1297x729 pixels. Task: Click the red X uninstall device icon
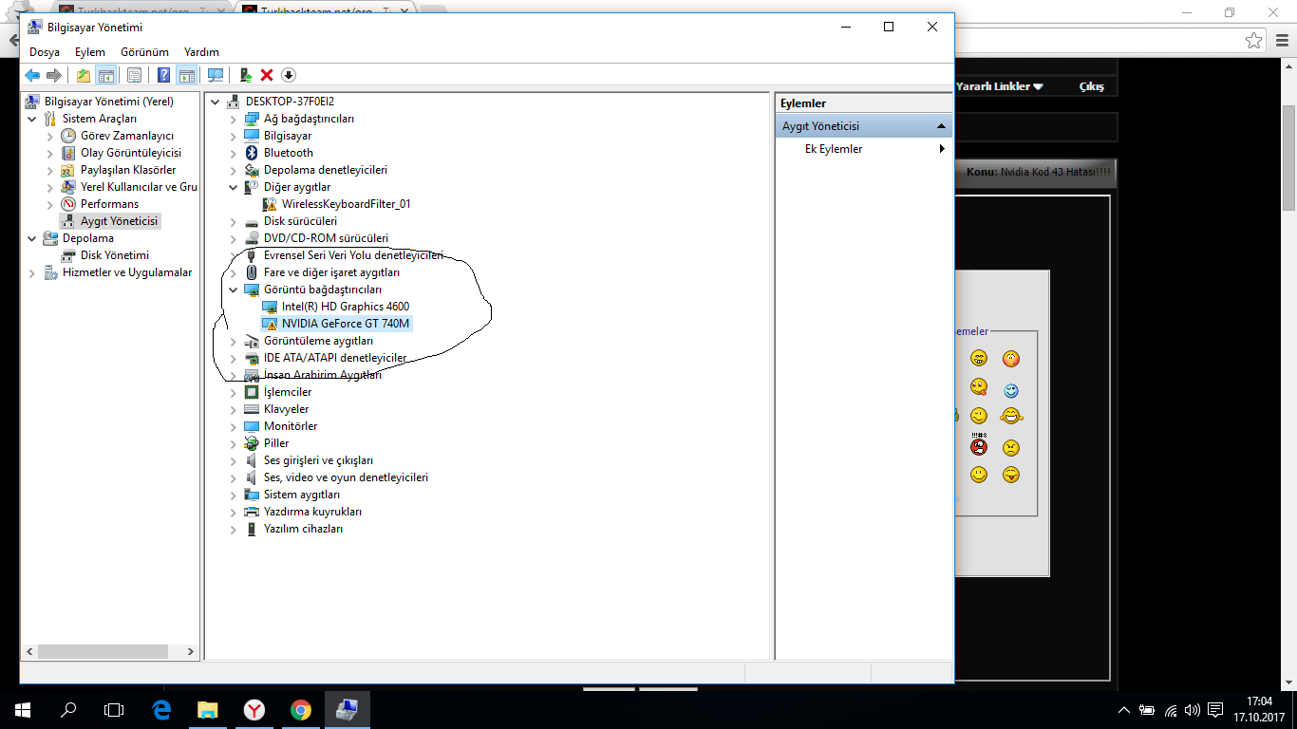coord(267,75)
